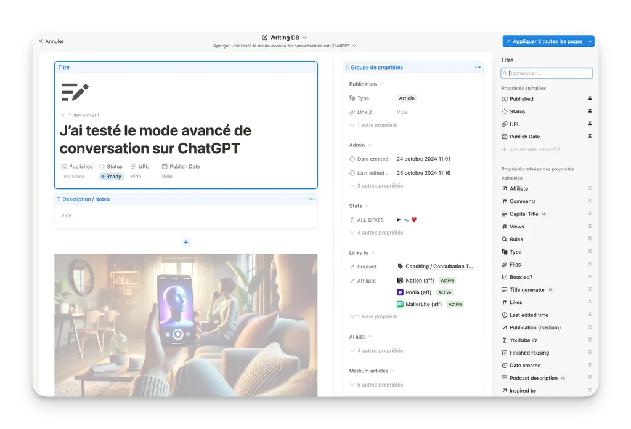Open three-dot menu of Groupe de propriétés
This screenshot has width=631, height=429.
point(478,67)
